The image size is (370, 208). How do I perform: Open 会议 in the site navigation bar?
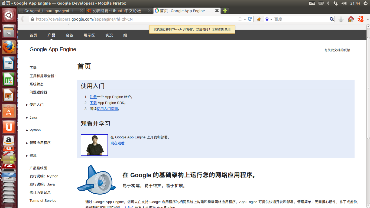point(70,35)
